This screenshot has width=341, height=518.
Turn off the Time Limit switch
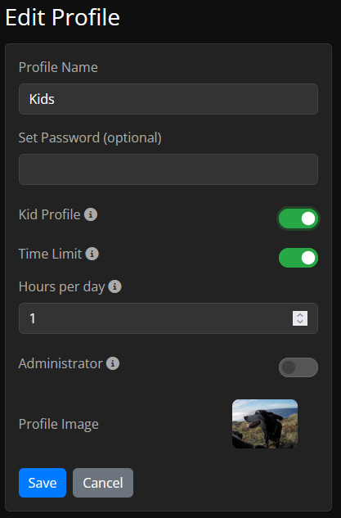[x=298, y=258]
